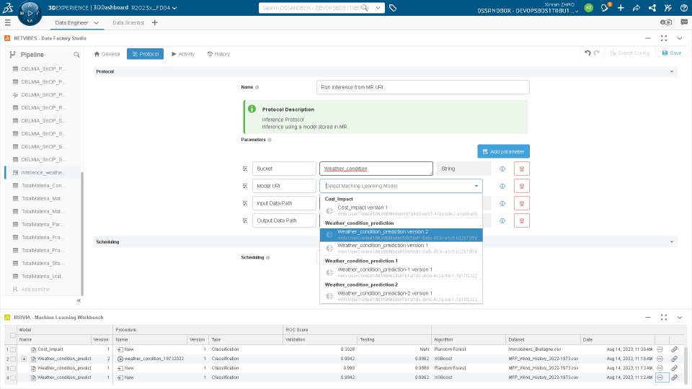Switch to the General tab
692x389 pixels.
pyautogui.click(x=107, y=54)
